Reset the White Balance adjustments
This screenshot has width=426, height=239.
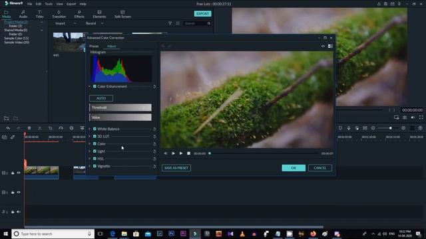(x=154, y=129)
